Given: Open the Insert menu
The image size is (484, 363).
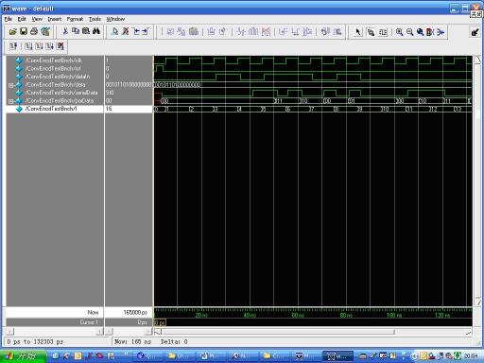Looking at the screenshot, I should 55,19.
